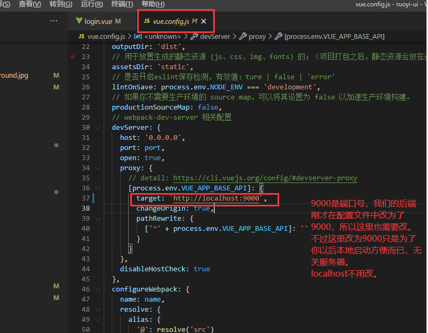This screenshot has width=428, height=333.
Task: Click vue.config.js in the breadcrumb
Action: pos(106,36)
